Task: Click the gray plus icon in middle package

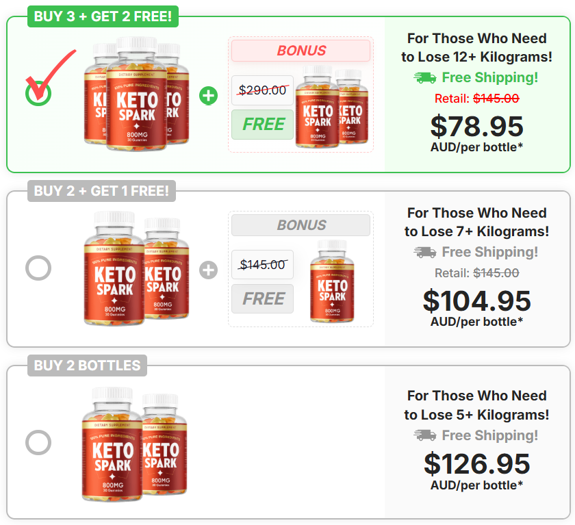Action: (209, 270)
